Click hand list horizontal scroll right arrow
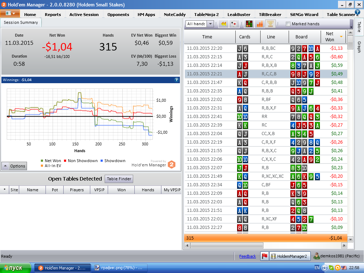 coord(344,245)
